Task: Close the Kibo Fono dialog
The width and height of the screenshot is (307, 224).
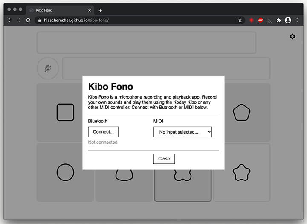Action: pos(164,159)
